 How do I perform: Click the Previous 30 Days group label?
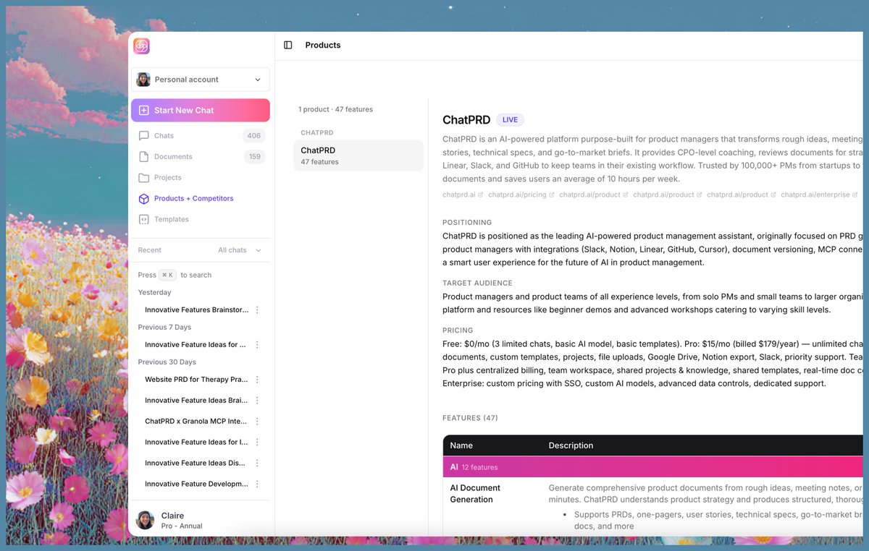pos(167,362)
